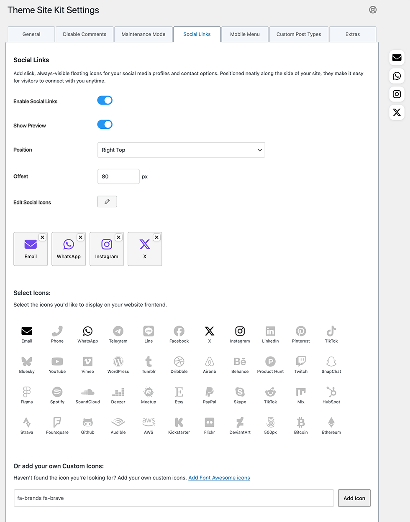Open the Add Font Awesome icons link

[x=219, y=478]
